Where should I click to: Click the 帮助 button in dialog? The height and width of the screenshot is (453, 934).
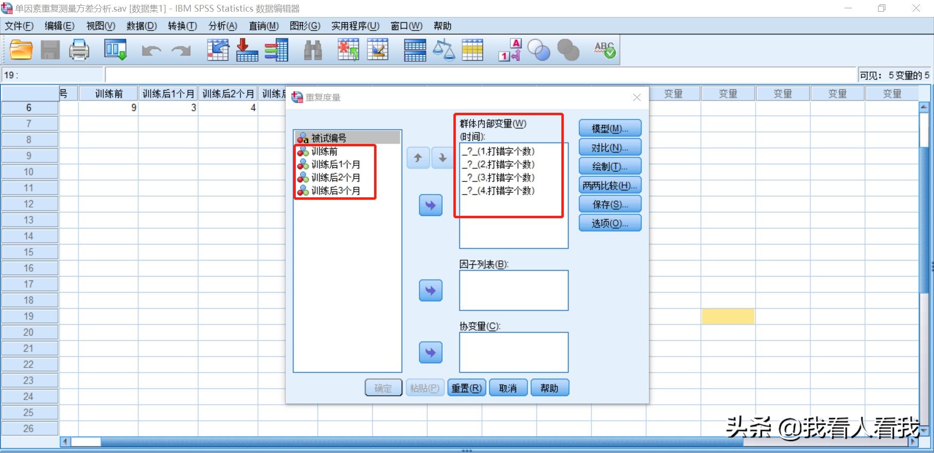coord(549,388)
